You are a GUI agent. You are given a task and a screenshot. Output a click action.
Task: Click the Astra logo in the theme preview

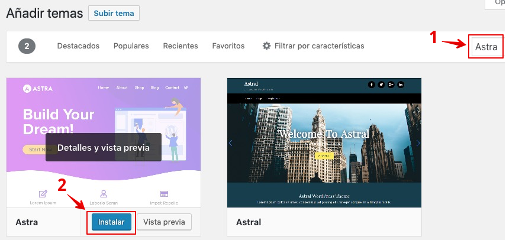[x=39, y=89]
